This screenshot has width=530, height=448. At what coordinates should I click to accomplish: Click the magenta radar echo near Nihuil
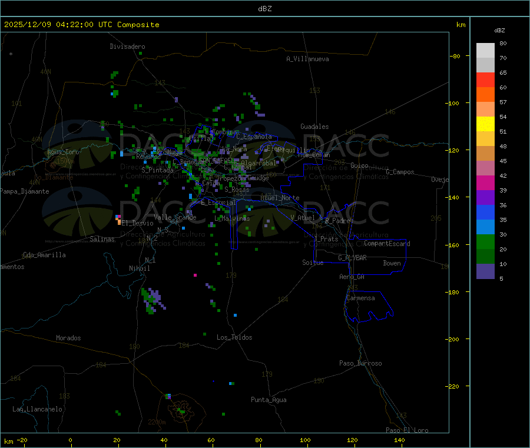click(x=195, y=276)
